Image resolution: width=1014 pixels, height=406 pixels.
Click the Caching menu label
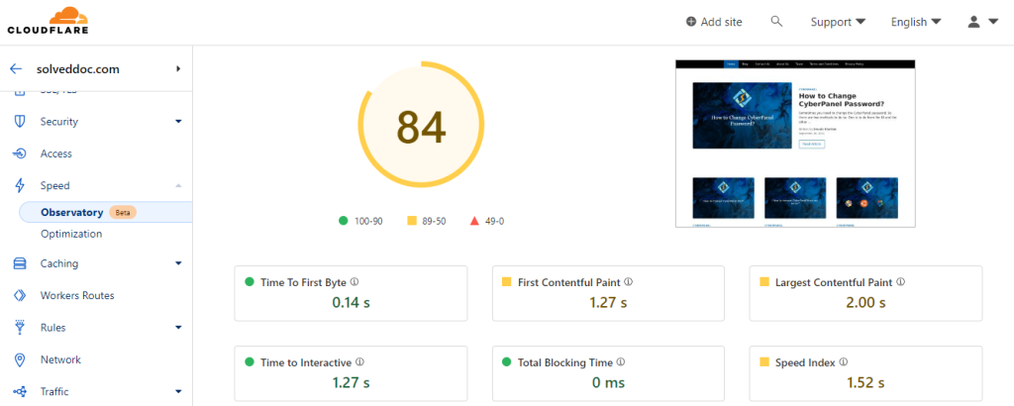tap(58, 263)
